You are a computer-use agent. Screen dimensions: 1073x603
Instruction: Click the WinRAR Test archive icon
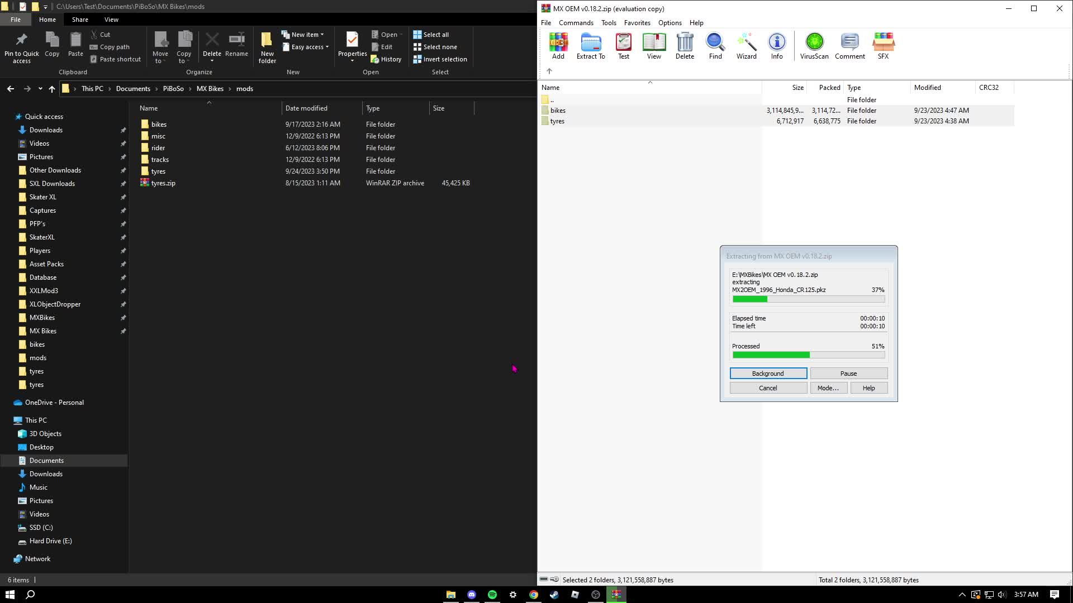pos(624,46)
